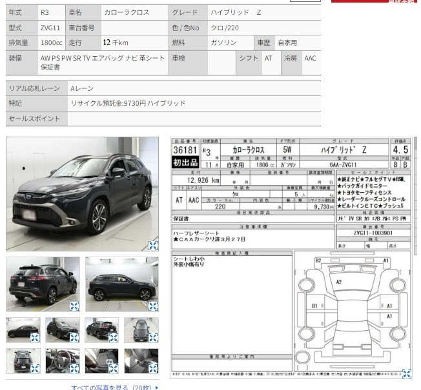Enlarge the auction sheet using its expand icon
Viewport: 421px width, 390px height.
(x=407, y=374)
